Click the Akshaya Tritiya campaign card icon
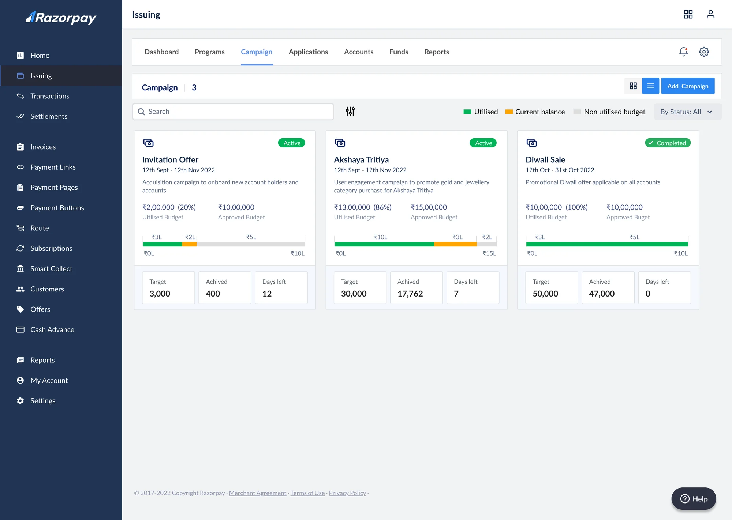732x520 pixels. (340, 143)
